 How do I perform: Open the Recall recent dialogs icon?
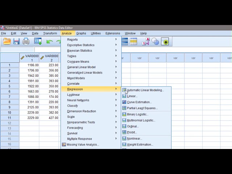[38, 41]
